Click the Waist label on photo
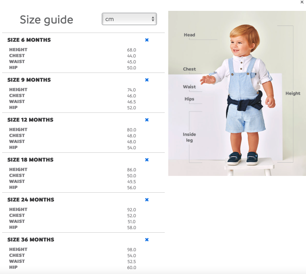306x274 pixels. pyautogui.click(x=189, y=87)
